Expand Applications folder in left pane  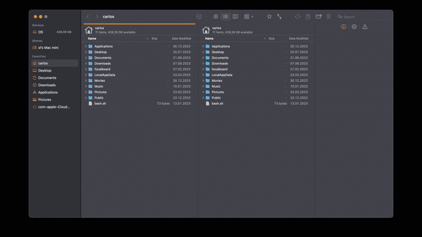86,46
